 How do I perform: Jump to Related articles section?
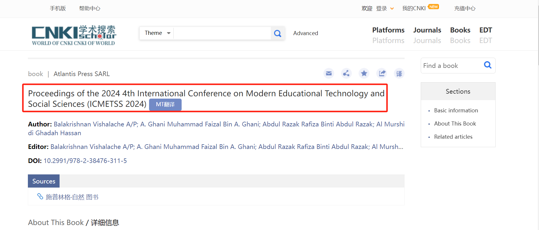pyautogui.click(x=453, y=137)
